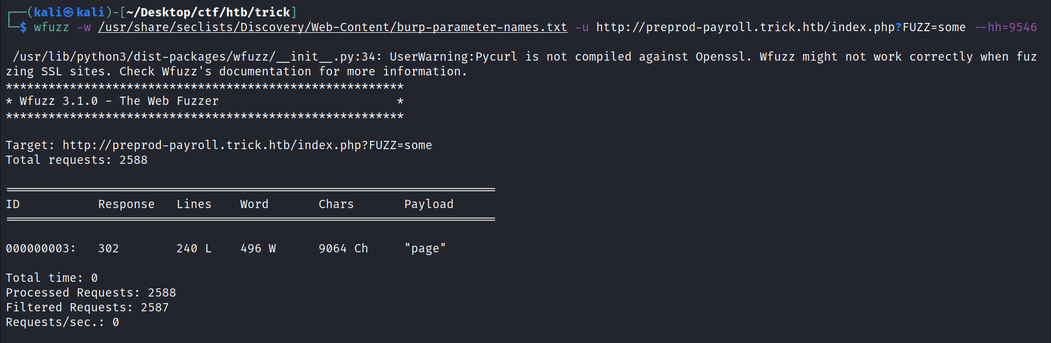Click the Filtered Requests 2587 value
Image resolution: width=1051 pixels, height=343 pixels.
coord(155,307)
